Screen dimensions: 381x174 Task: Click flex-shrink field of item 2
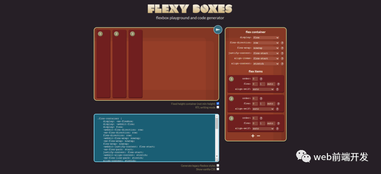262,104
